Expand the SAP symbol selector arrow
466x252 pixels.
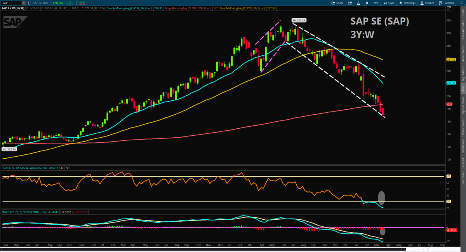click(23, 3)
